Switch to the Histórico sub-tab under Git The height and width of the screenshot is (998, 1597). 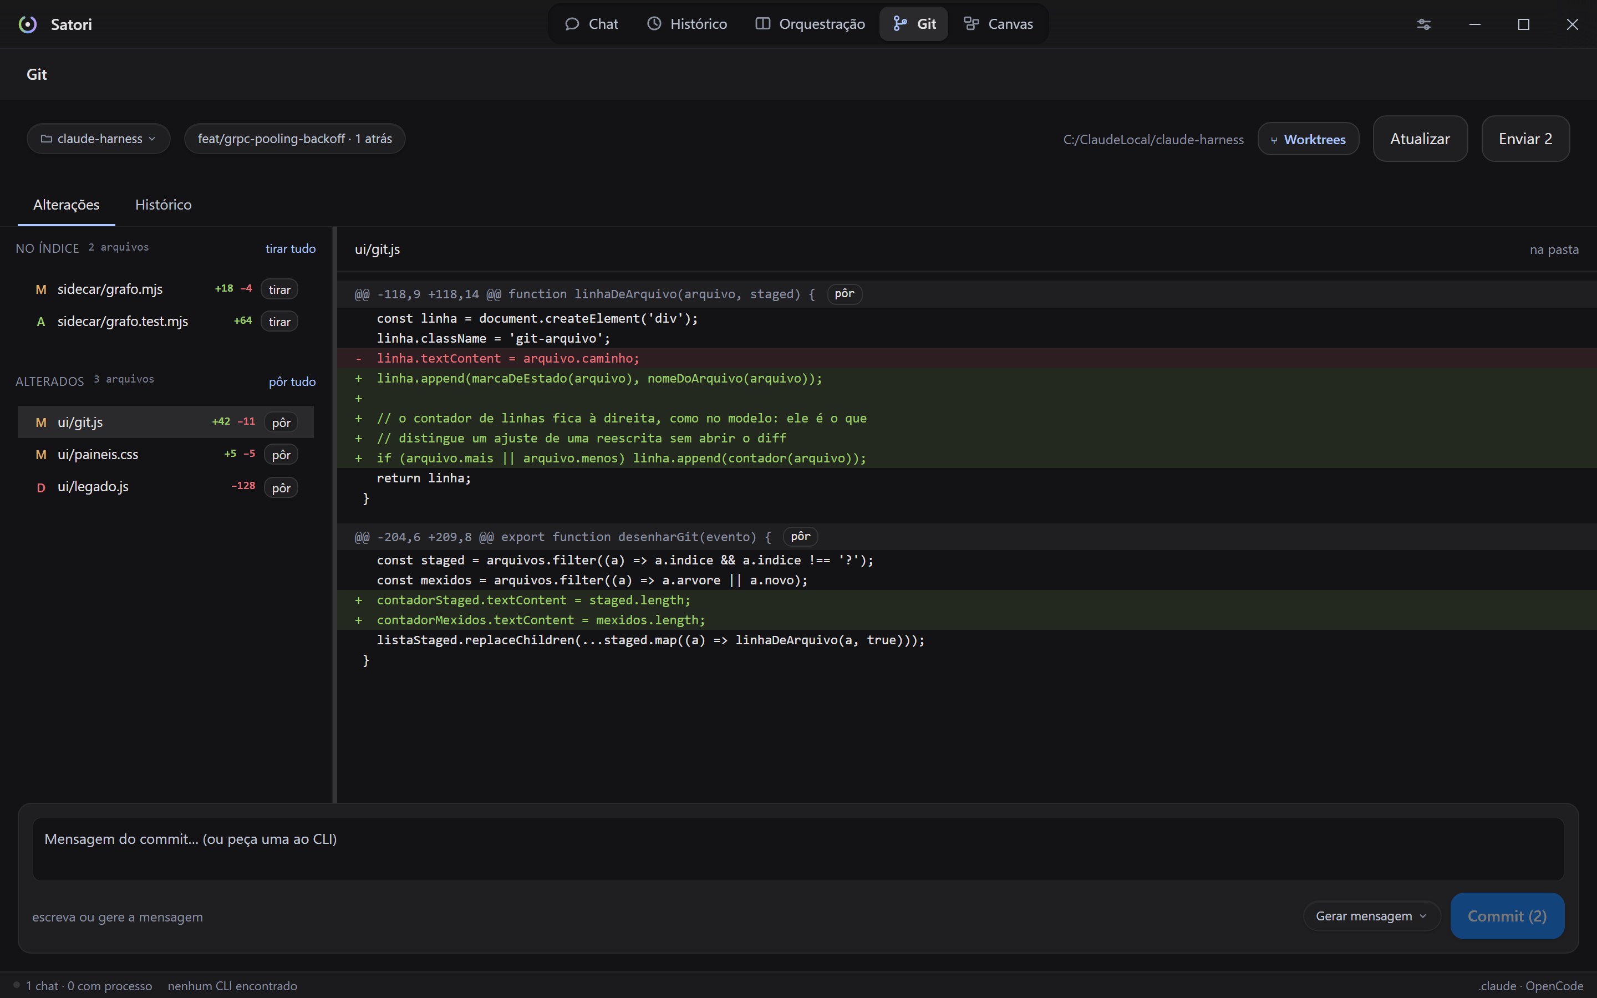pos(163,205)
